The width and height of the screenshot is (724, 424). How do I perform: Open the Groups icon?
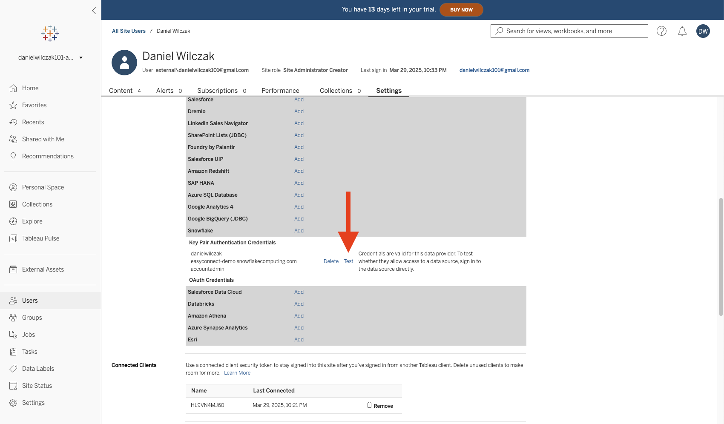[x=13, y=318]
